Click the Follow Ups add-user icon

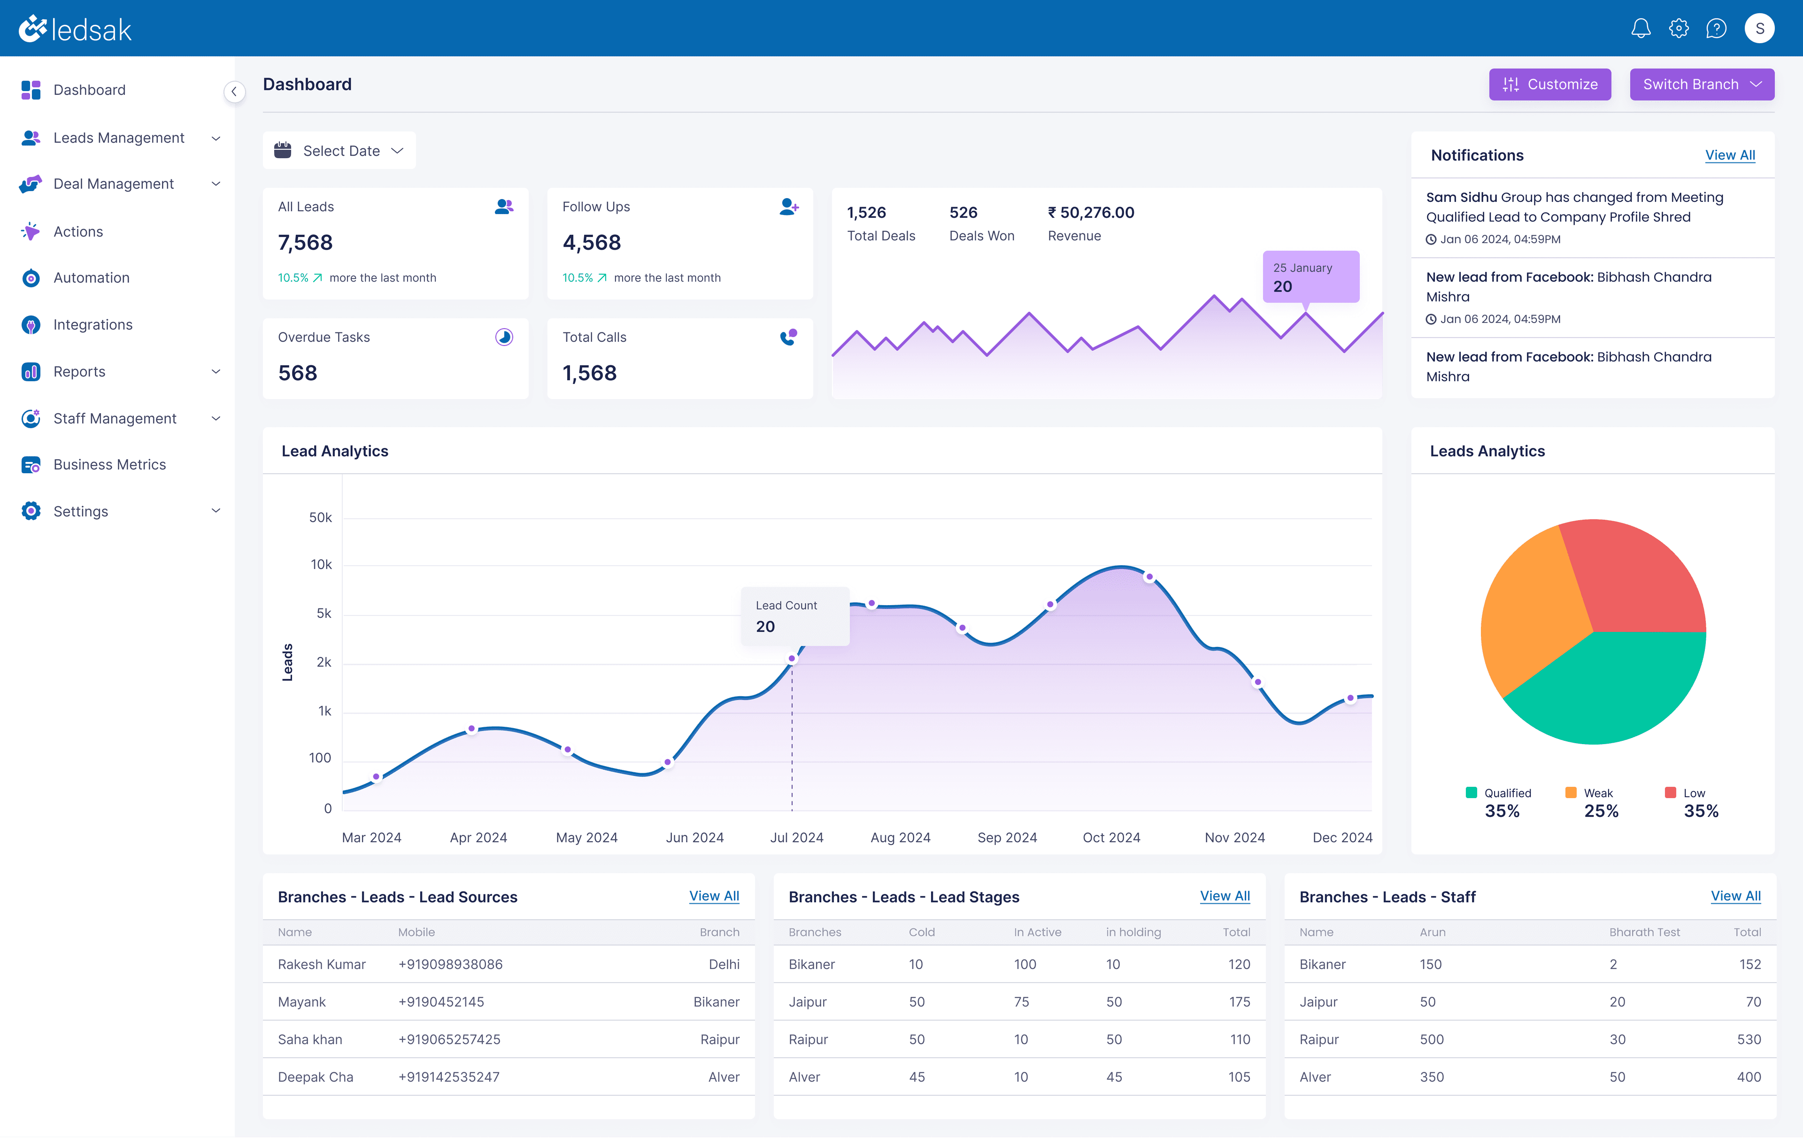(788, 207)
